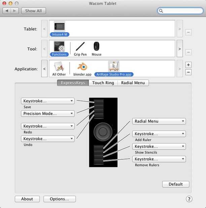Viewport: 206px width, 208px height.
Task: Open the Redo Keystroke dropdown
Action: (x=48, y=126)
